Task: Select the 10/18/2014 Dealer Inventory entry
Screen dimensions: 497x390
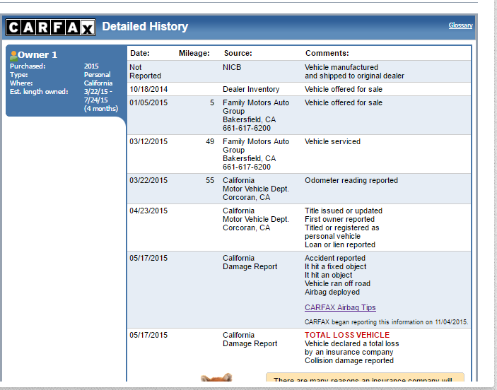Action: coord(251,90)
